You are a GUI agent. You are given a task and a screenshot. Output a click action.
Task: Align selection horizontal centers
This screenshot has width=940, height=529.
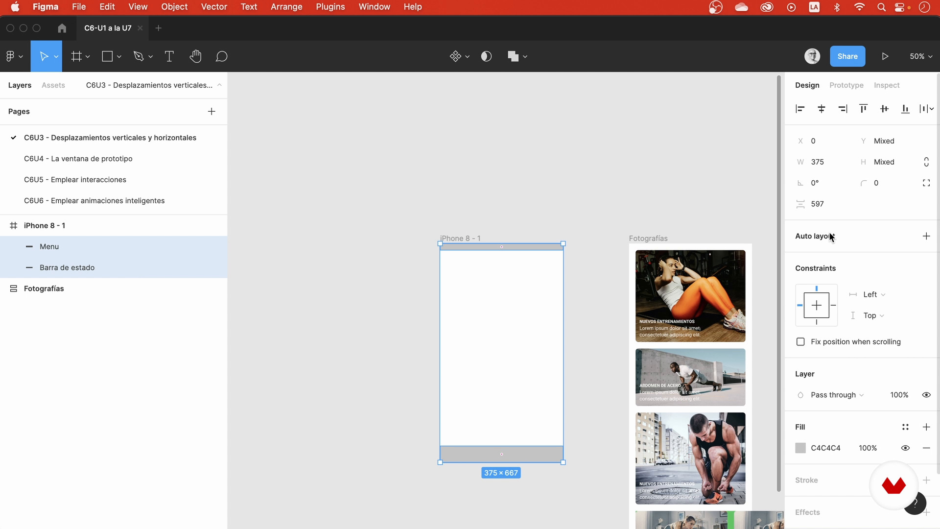coord(822,109)
